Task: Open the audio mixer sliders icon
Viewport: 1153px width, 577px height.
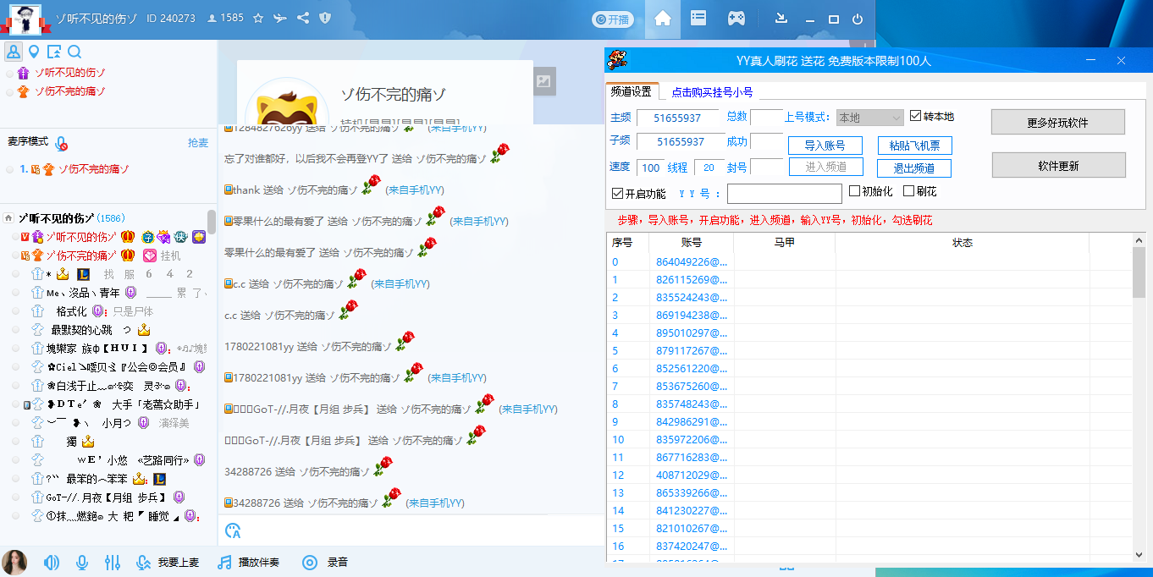Action: click(x=113, y=562)
